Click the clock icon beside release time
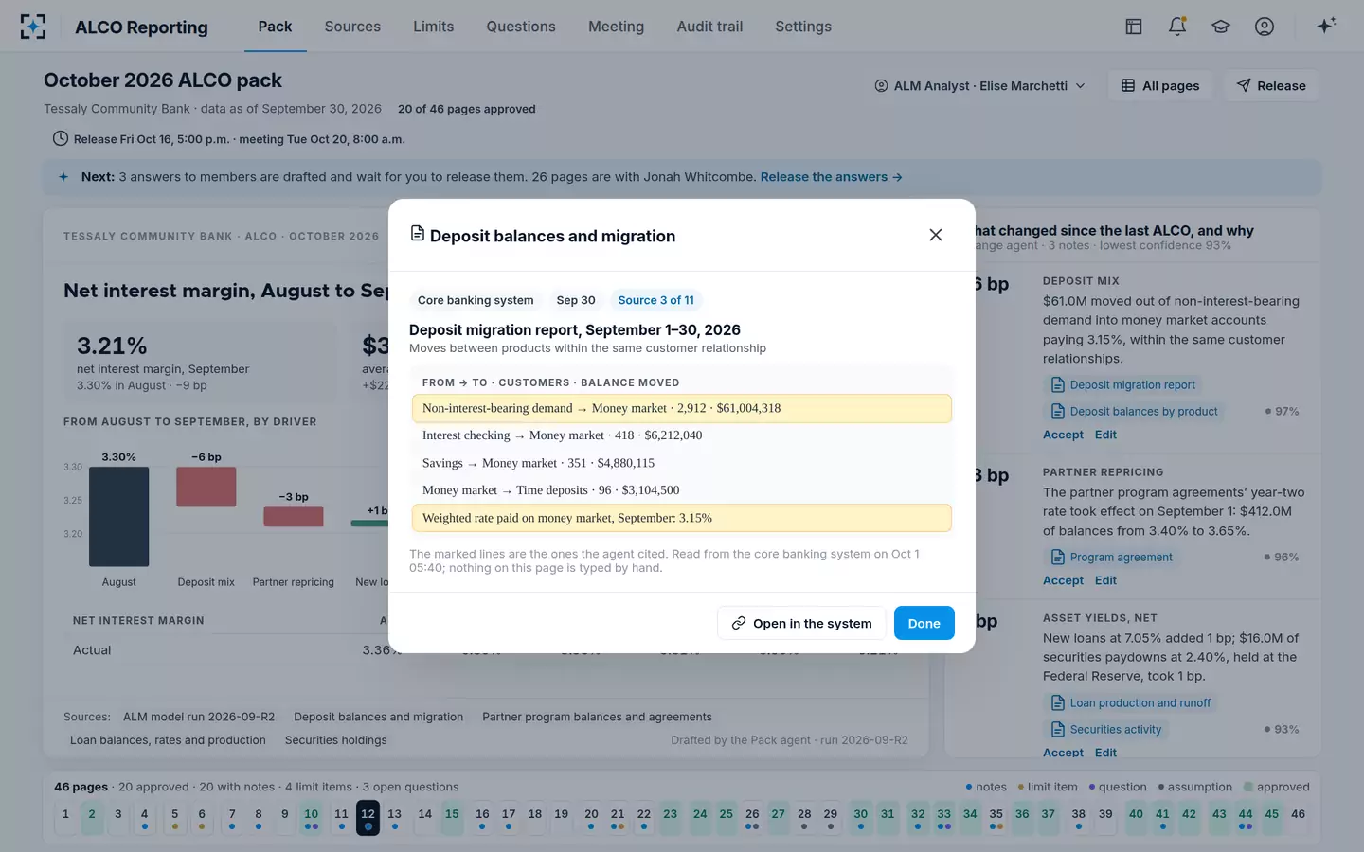Viewport: 1364px width, 852px height. [x=60, y=138]
